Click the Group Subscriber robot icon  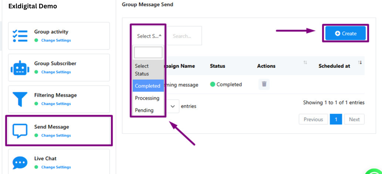pos(20,68)
